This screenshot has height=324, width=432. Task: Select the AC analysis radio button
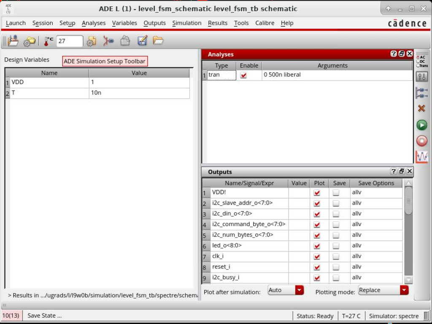coord(418,57)
